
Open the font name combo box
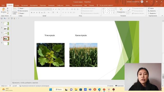[38, 9]
